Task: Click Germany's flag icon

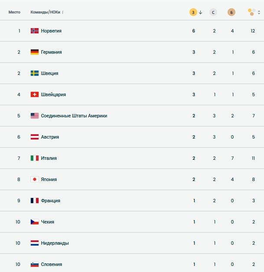Action: (x=35, y=52)
